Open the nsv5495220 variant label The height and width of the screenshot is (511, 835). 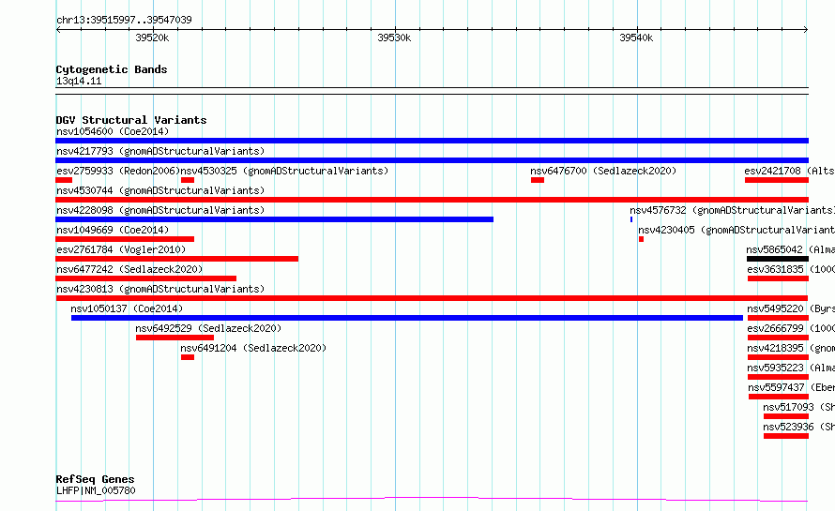(x=791, y=308)
